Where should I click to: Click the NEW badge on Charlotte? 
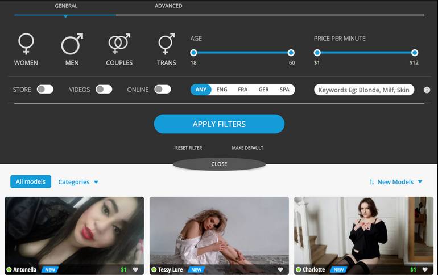tap(338, 270)
